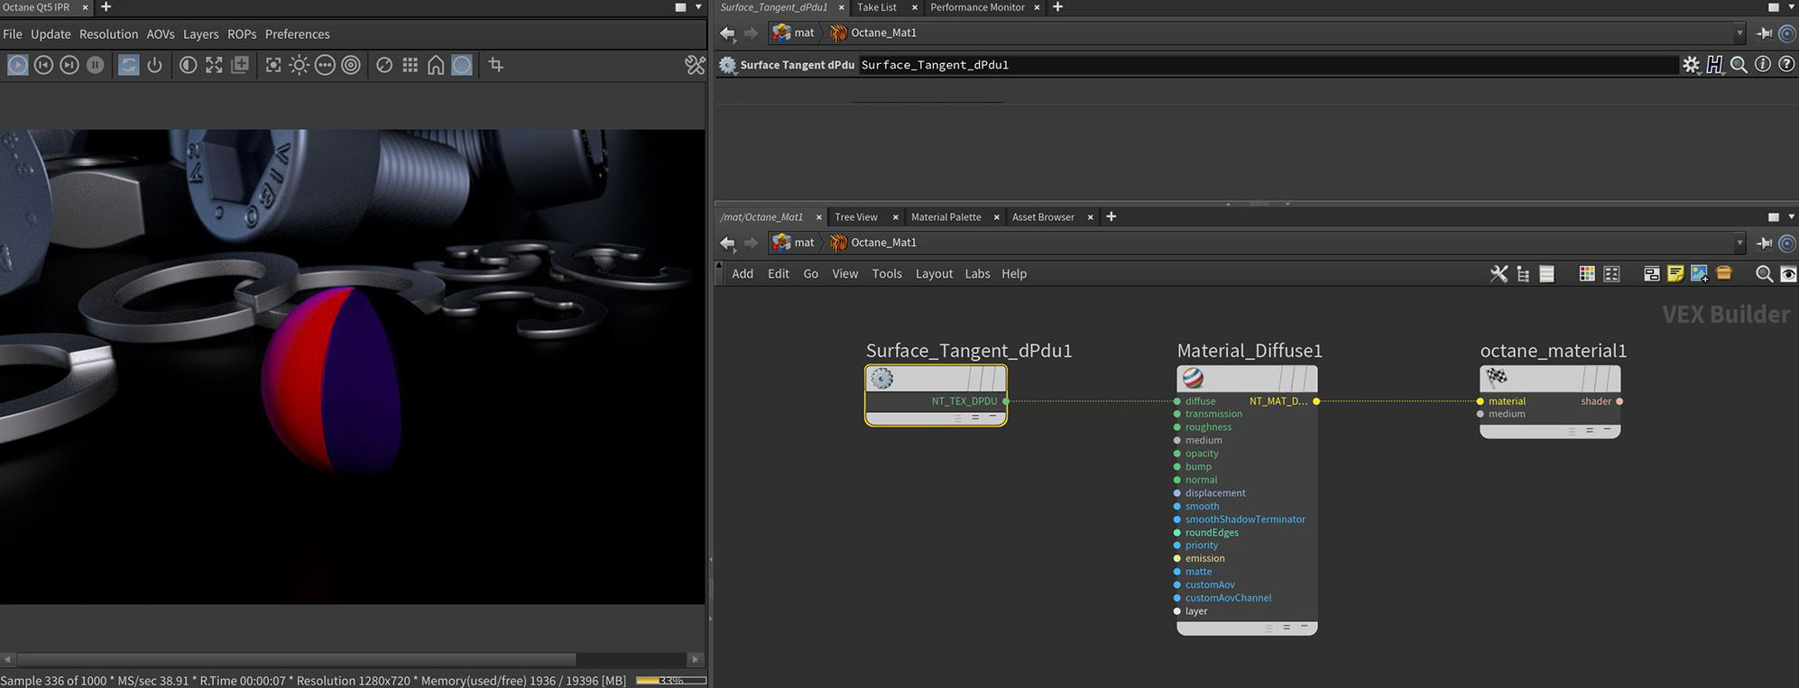Toggle the network display eye icon
This screenshot has width=1799, height=688.
(1788, 274)
